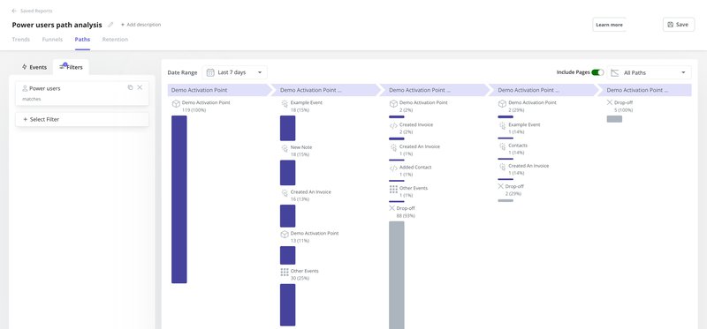707x329 pixels.
Task: Click the 'Date Range' label
Action: [x=183, y=72]
